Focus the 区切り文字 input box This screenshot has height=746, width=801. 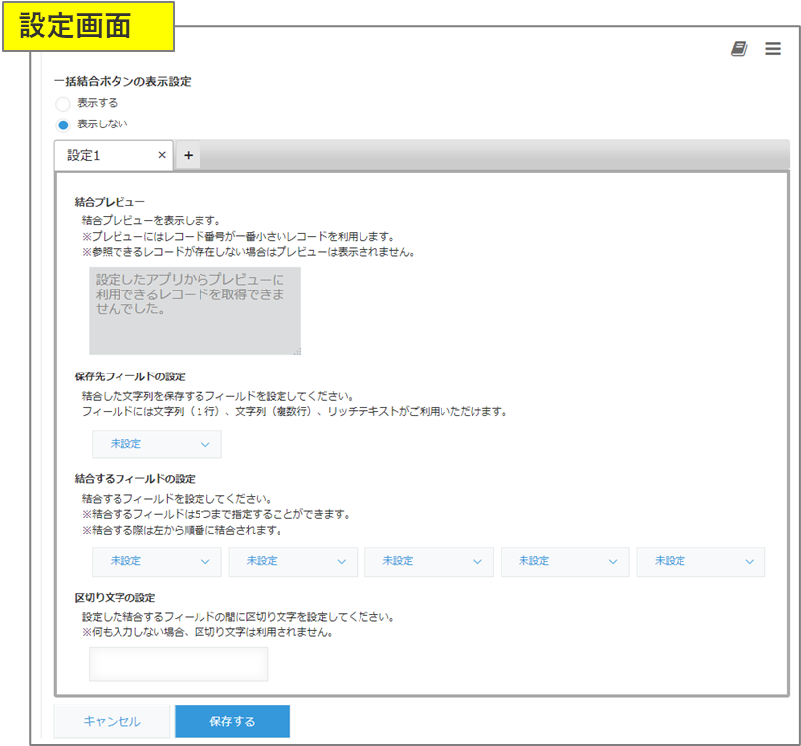click(178, 664)
